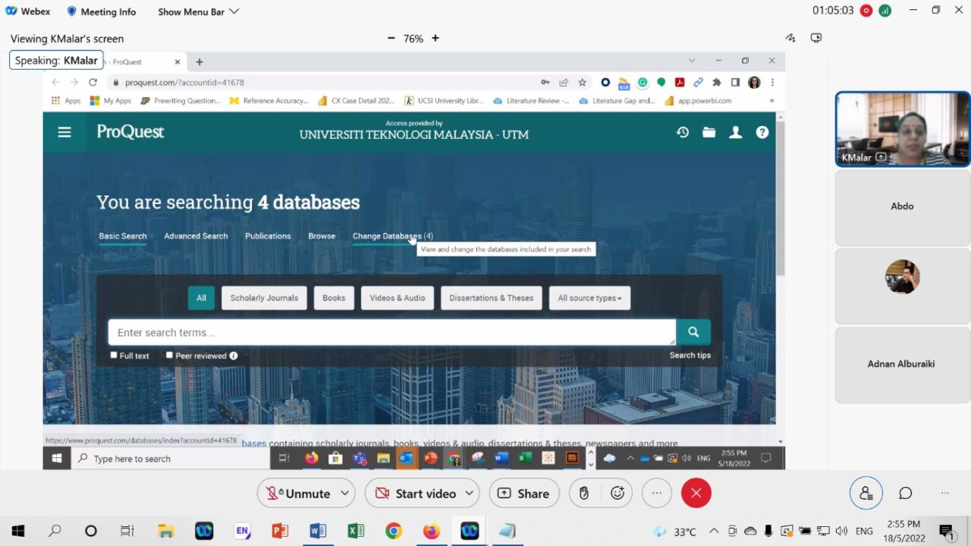971x546 pixels.
Task: Open the participants panel icon
Action: pos(866,493)
